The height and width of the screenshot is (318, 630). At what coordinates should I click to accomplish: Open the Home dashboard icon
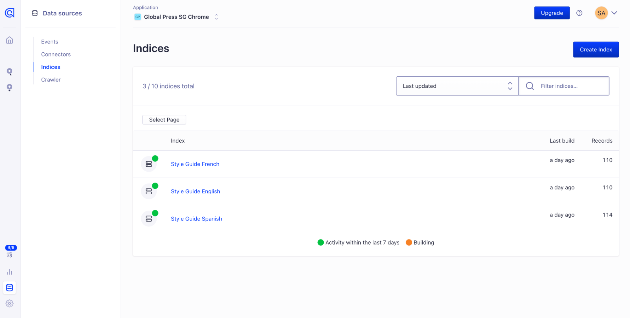[9, 40]
